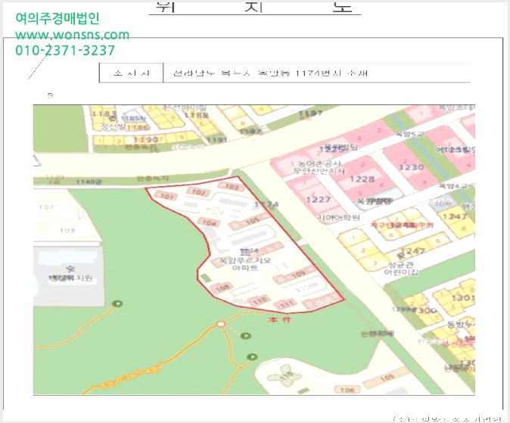The image size is (510, 423).
Task: Select building 102 in the apartment complex
Action: pos(198,192)
